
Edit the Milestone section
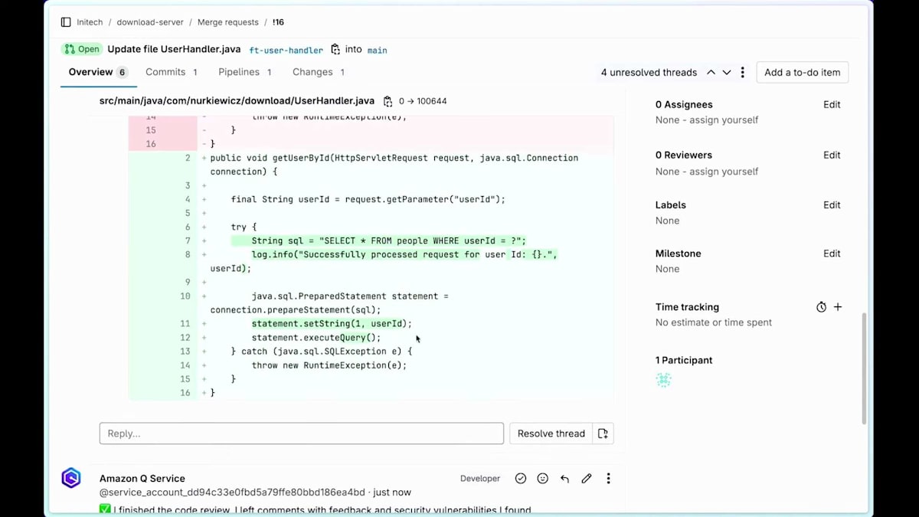(832, 254)
